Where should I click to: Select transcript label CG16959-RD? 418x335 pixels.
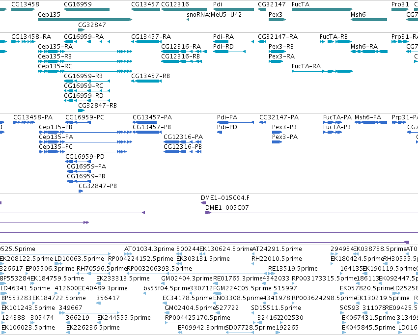pos(84,96)
